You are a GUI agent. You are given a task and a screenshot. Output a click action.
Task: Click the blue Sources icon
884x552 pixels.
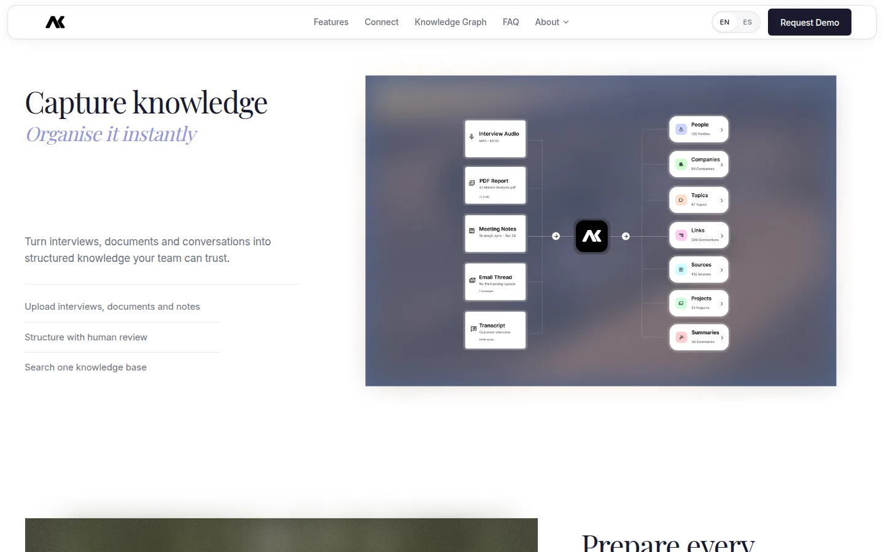[681, 270]
